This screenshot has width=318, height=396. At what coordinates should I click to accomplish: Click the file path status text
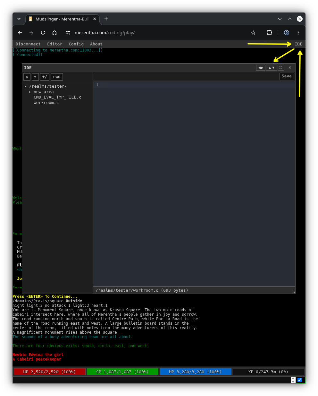(x=142, y=290)
